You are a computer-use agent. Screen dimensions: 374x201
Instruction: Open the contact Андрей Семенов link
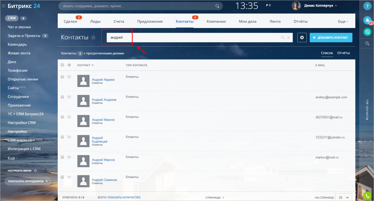[x=104, y=180]
